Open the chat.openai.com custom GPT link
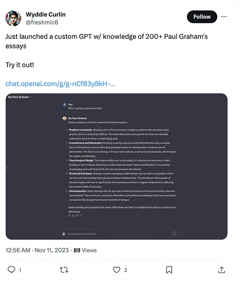240x284 pixels. click(60, 84)
